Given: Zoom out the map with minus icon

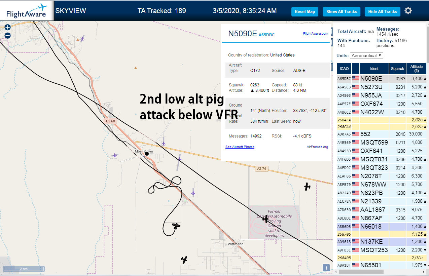Looking at the screenshot, I should tap(7, 35).
